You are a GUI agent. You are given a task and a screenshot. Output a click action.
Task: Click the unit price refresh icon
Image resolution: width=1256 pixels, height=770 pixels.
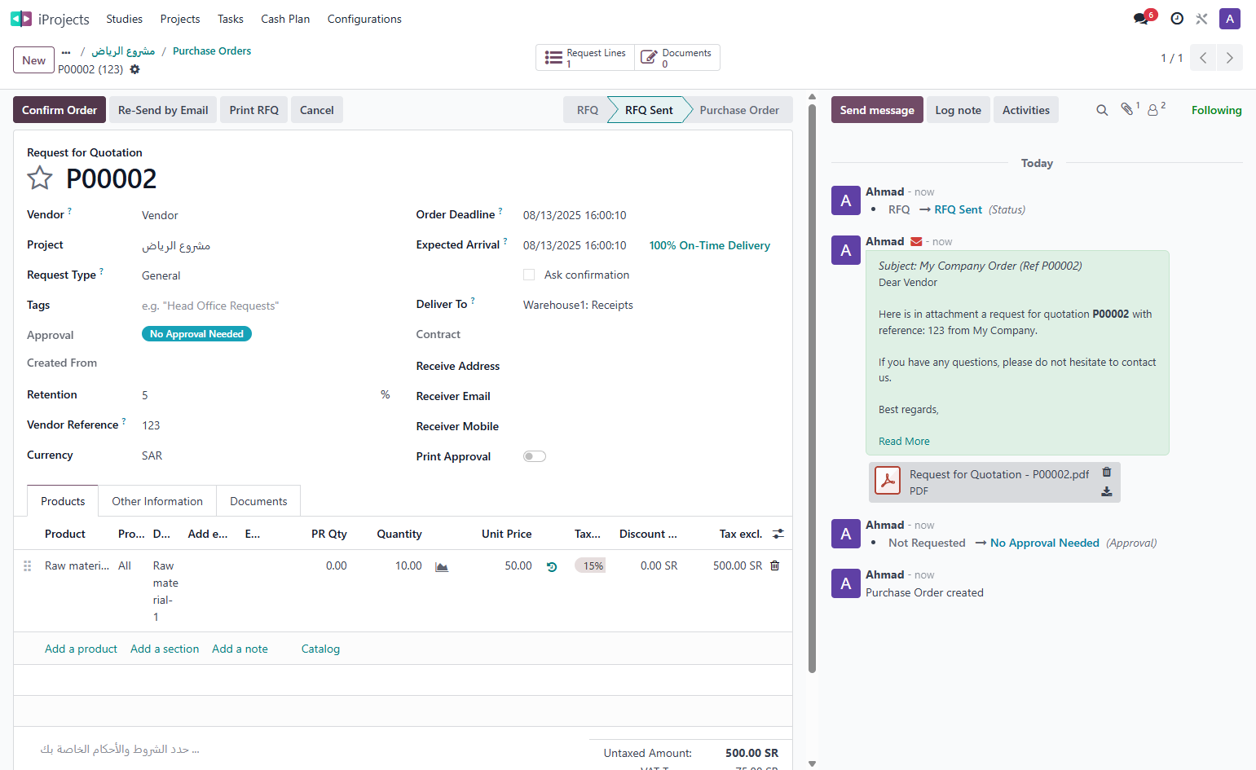tap(552, 566)
